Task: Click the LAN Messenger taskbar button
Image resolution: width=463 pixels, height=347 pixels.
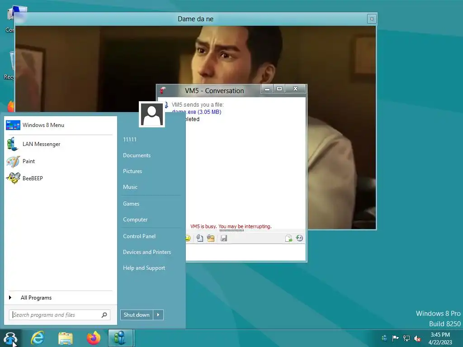Action: tap(120, 338)
